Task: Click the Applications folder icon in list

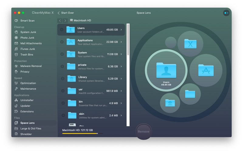Action: (71, 42)
